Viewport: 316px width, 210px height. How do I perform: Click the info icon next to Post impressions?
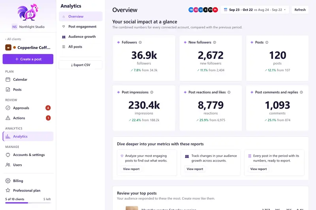[152, 92]
